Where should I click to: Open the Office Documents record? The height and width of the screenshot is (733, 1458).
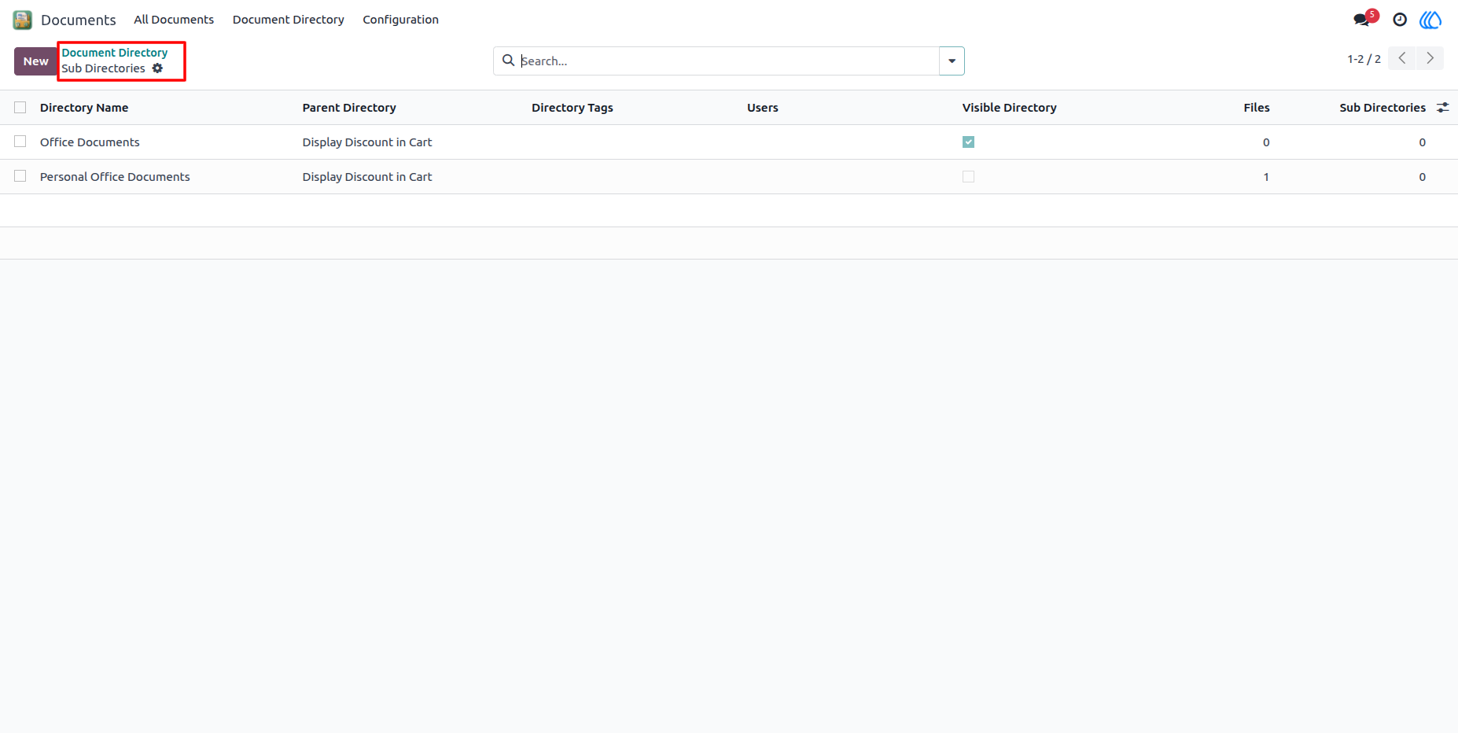[x=90, y=142]
